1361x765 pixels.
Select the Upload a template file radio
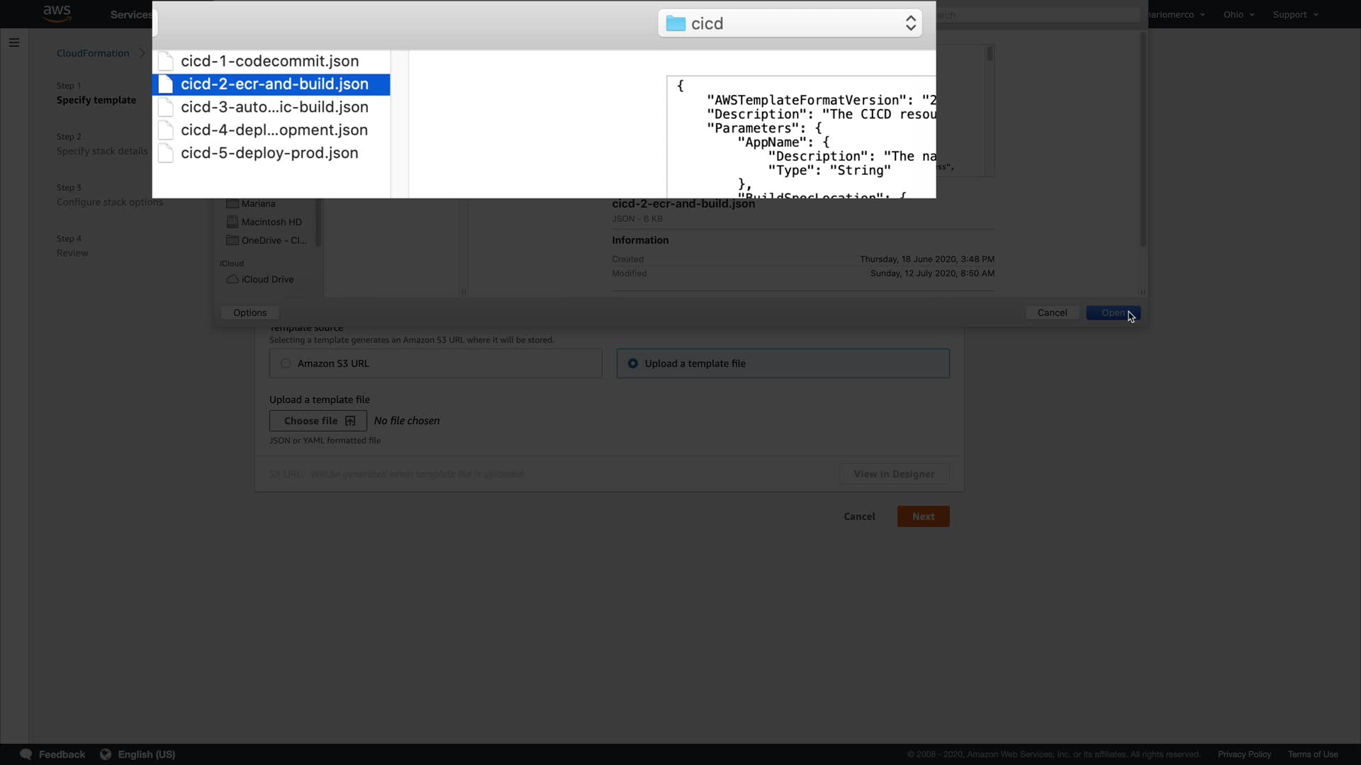(633, 363)
